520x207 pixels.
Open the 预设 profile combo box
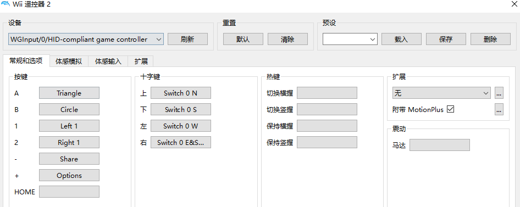pos(350,39)
